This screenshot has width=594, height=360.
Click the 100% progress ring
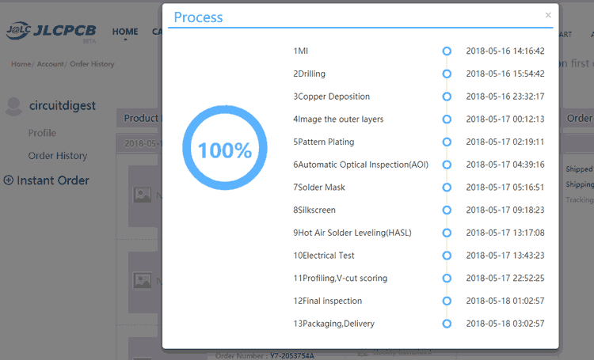pyautogui.click(x=225, y=148)
